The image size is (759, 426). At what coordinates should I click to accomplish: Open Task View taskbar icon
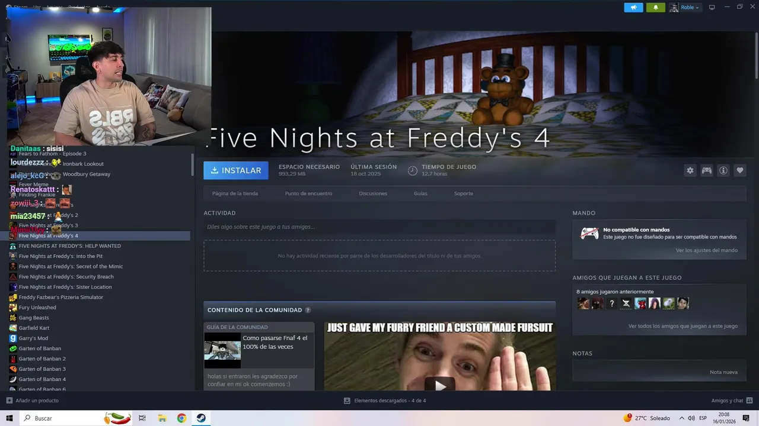tap(142, 418)
